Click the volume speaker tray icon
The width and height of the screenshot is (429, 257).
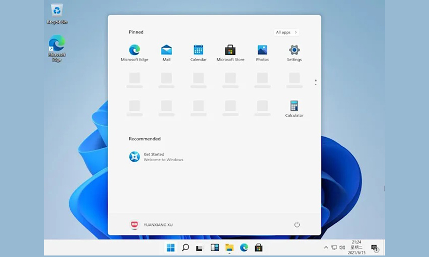pos(342,247)
